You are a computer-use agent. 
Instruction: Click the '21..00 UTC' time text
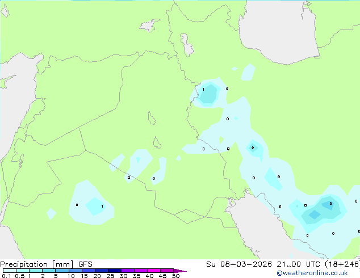pos(298,264)
